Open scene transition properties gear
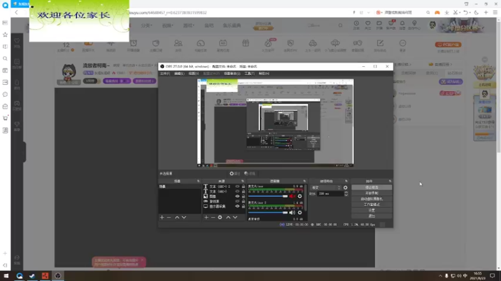The height and width of the screenshot is (281, 501). (346, 188)
